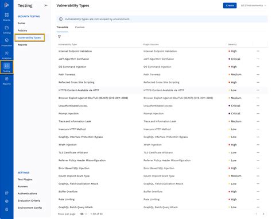
Task: Click the OAuth Implicit Grant Type entry
Action: [74, 176]
